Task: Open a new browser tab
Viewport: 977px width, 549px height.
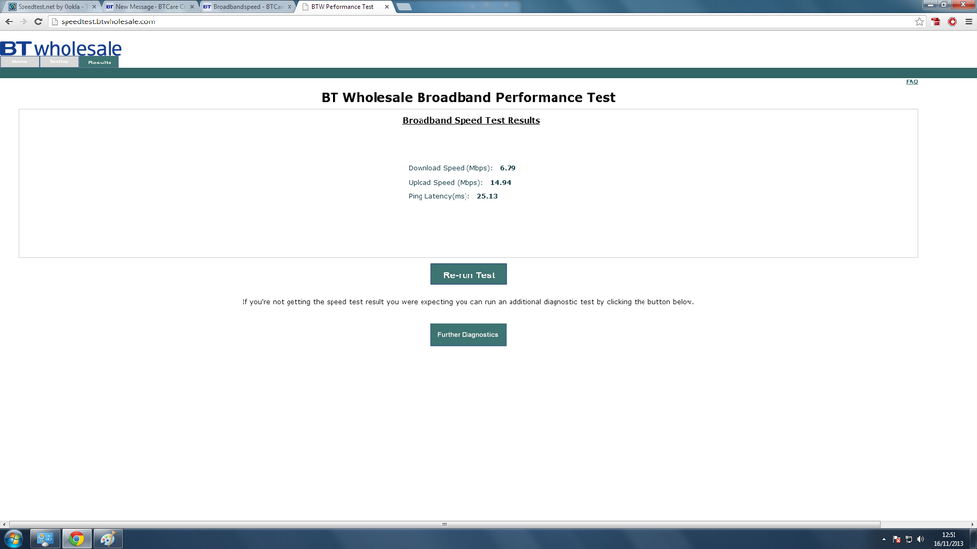Action: 404,6
